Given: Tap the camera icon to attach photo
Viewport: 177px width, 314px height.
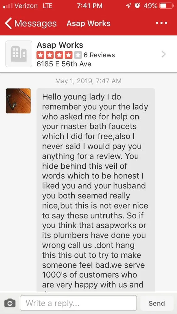Looking at the screenshot, I should click(10, 303).
